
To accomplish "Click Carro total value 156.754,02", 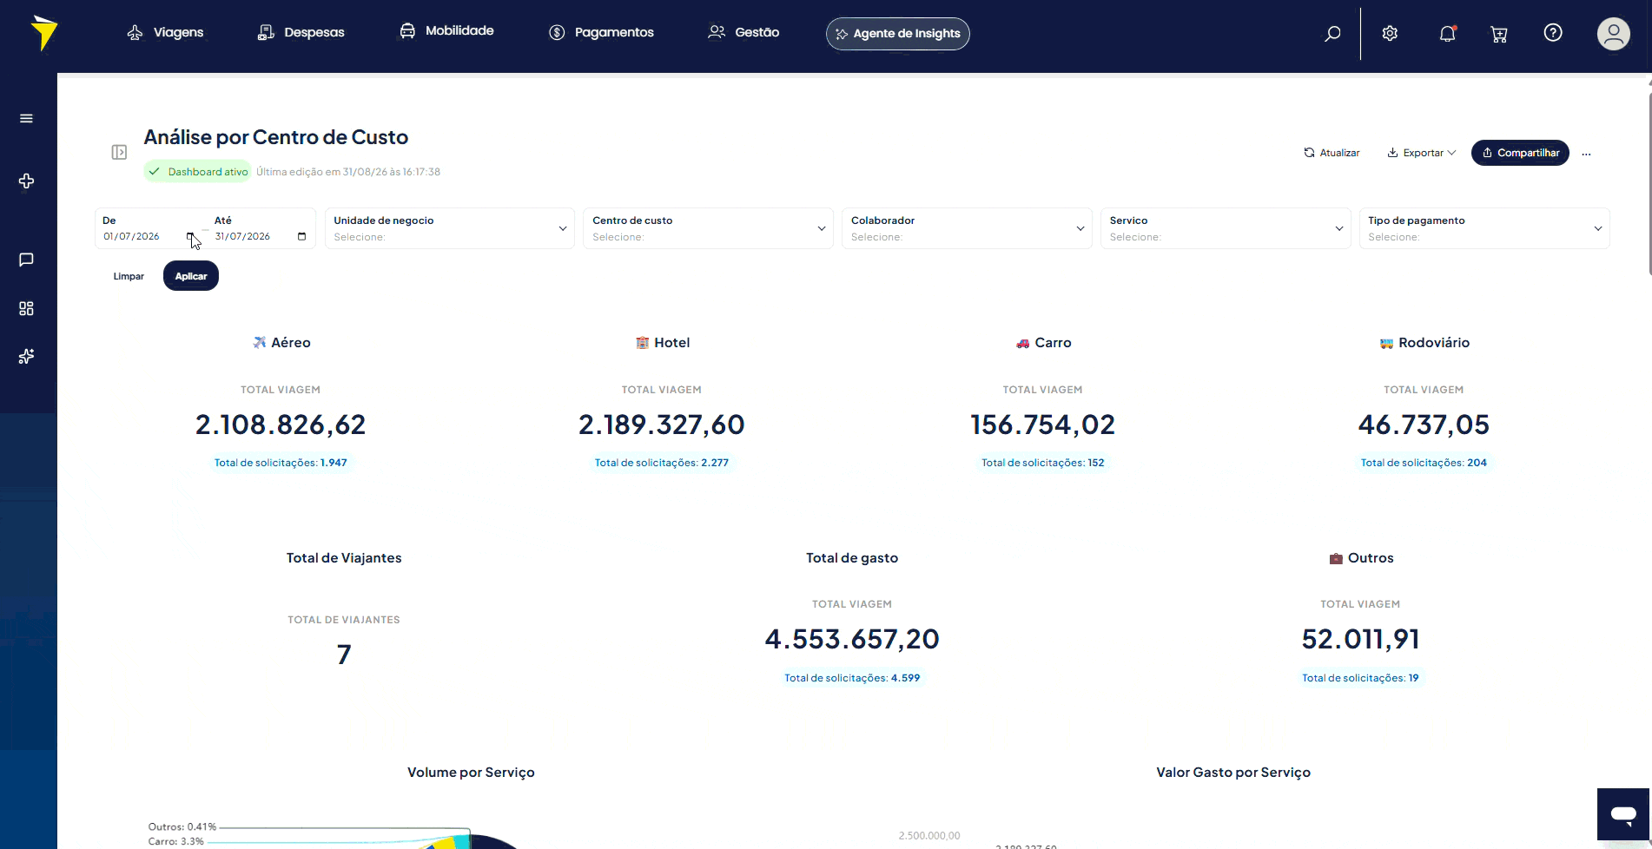I will tap(1043, 424).
